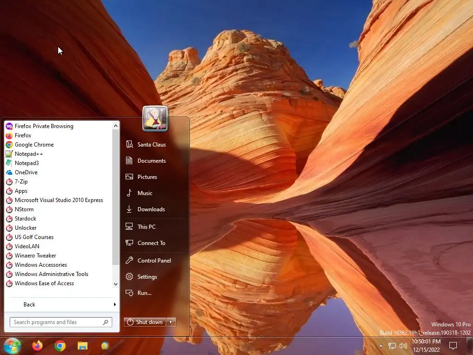Open File Explorer from the taskbar

[82, 346]
